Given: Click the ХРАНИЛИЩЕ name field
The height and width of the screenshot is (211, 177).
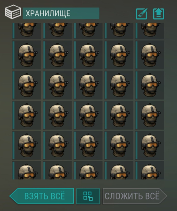Looking at the screenshot, I should 61,13.
